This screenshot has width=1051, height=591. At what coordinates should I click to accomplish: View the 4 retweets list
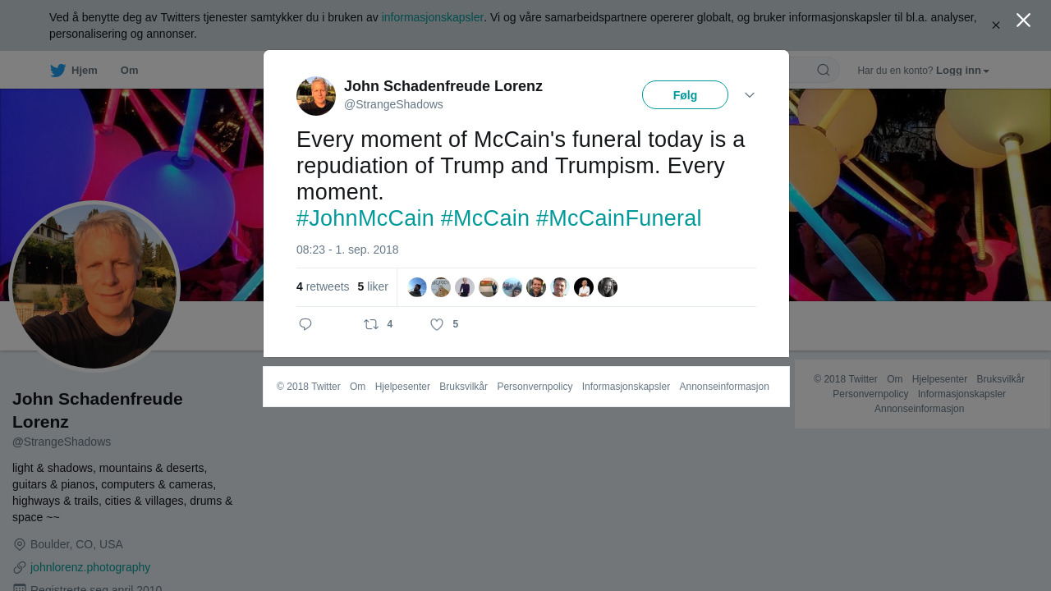323,286
